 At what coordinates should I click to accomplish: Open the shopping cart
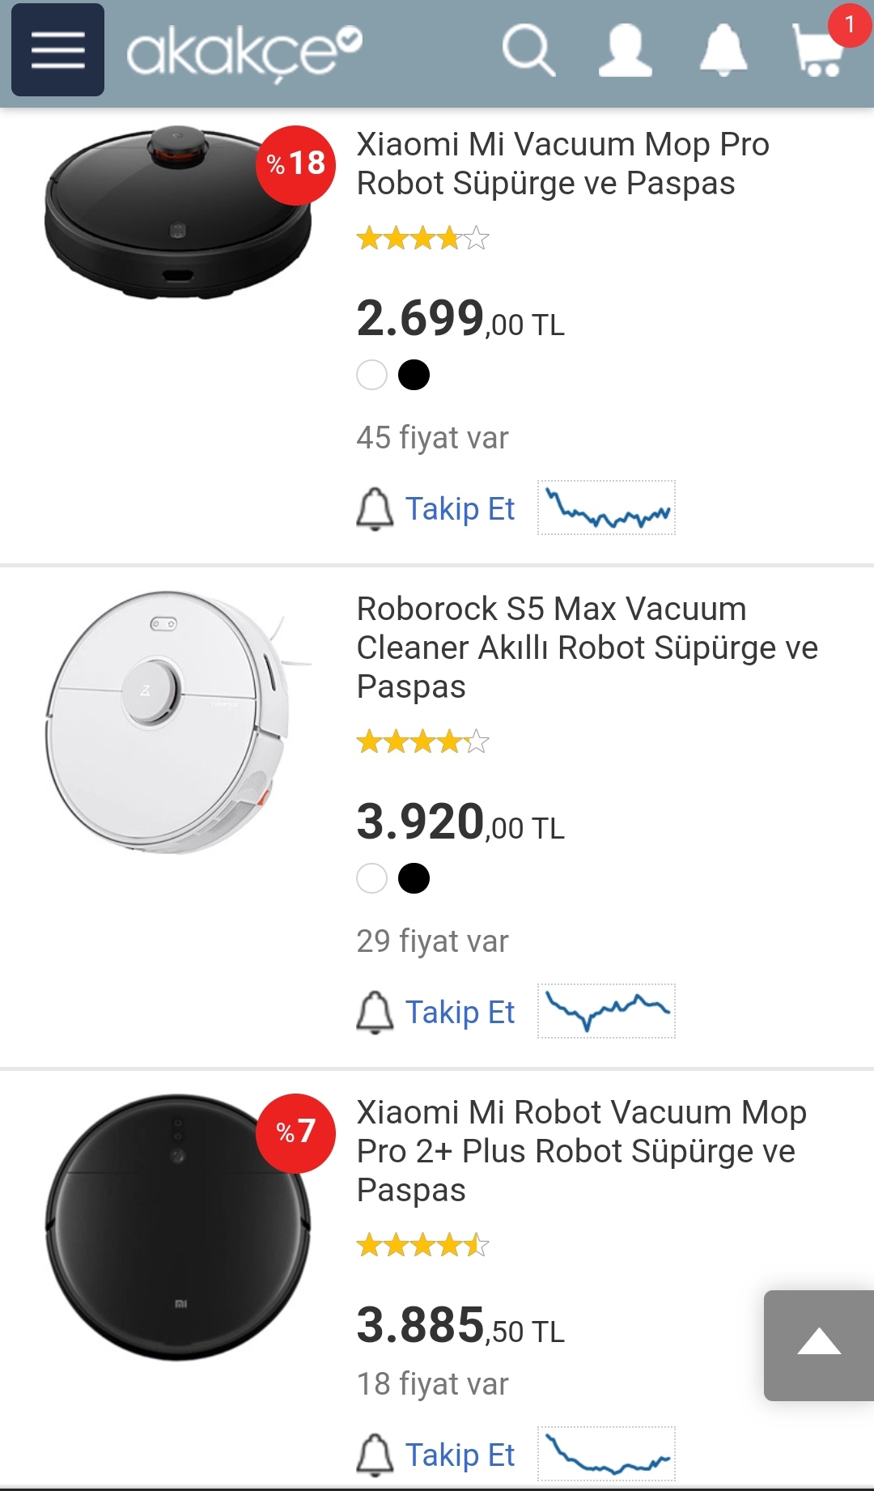819,50
